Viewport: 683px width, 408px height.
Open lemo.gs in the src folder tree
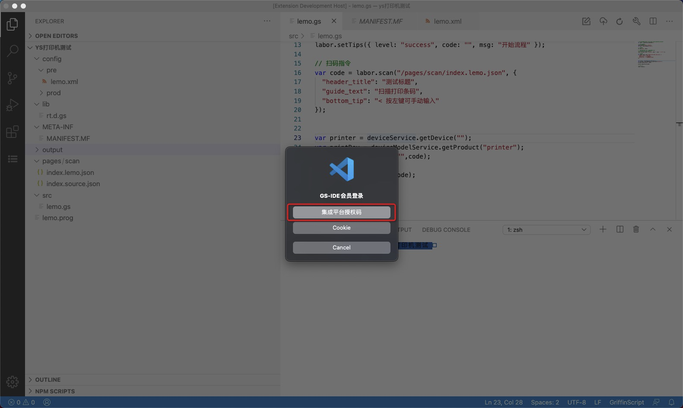153,206
